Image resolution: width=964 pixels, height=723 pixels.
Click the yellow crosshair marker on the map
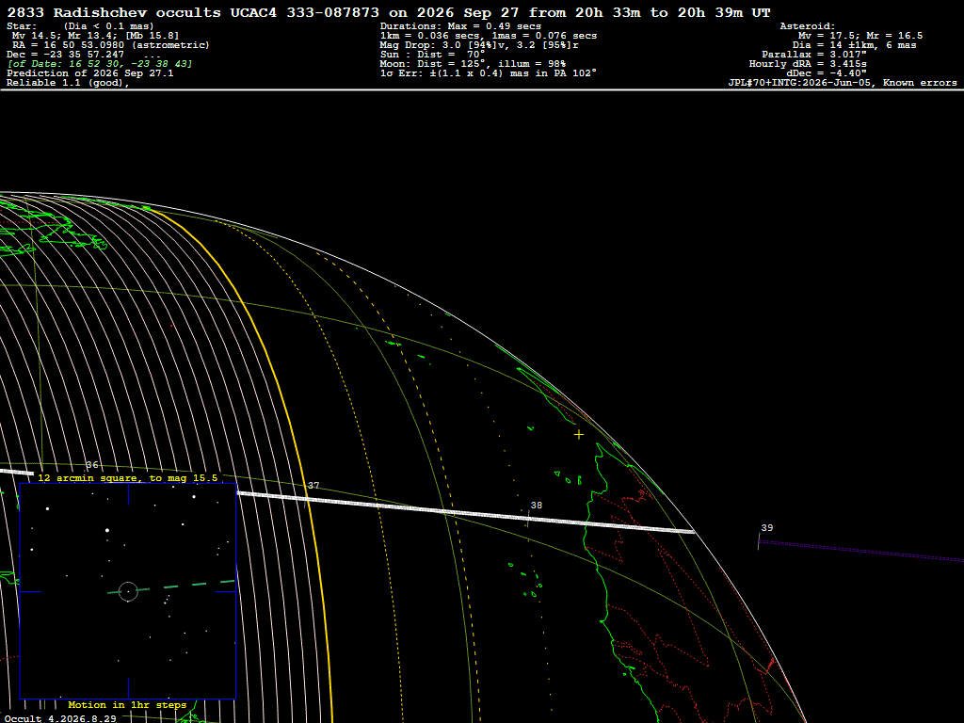(579, 435)
